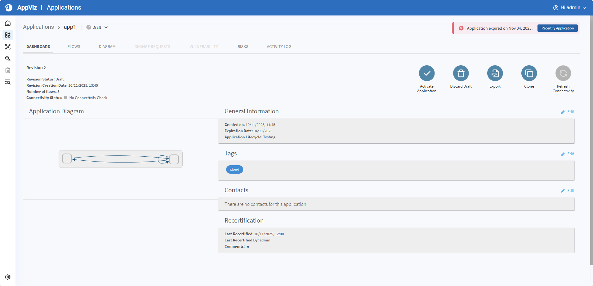Edit the General Information section
Image resolution: width=593 pixels, height=286 pixels.
(568, 112)
